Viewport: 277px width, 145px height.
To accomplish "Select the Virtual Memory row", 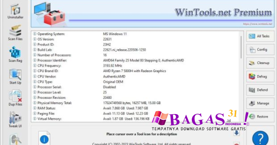I will [136, 119].
